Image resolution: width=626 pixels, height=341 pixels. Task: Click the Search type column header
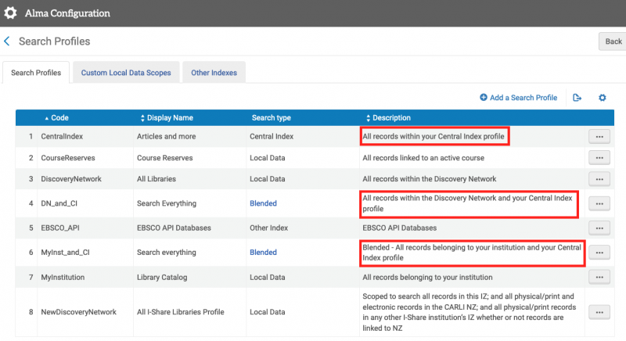tap(271, 117)
